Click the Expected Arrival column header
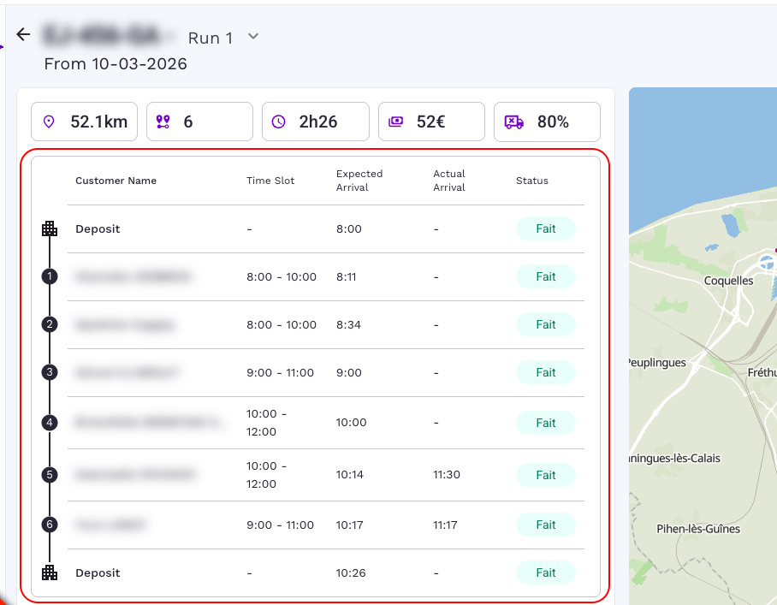Image resolution: width=777 pixels, height=605 pixels. 359,181
